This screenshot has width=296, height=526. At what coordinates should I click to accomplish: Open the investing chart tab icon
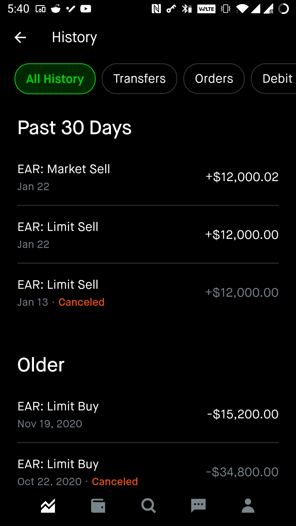coord(48,505)
